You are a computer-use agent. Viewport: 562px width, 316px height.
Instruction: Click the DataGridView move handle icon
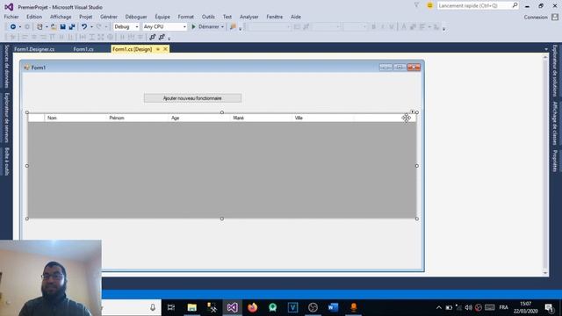[406, 118]
